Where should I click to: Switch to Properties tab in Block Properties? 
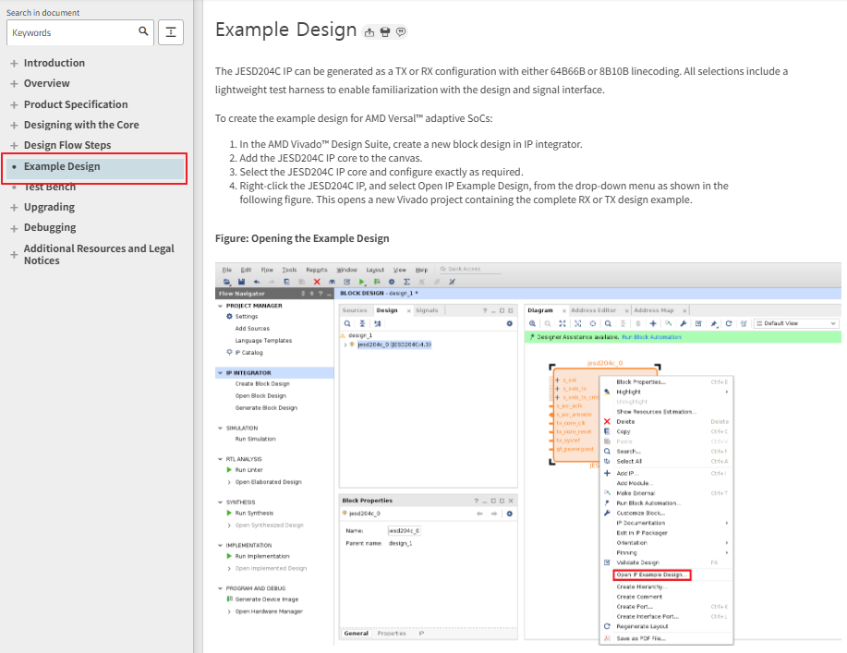(x=392, y=634)
